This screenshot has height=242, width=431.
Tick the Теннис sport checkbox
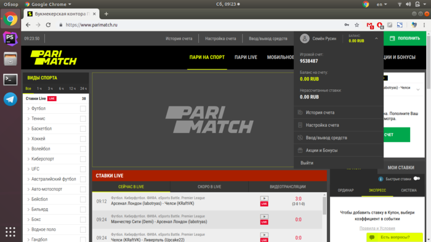point(83,119)
